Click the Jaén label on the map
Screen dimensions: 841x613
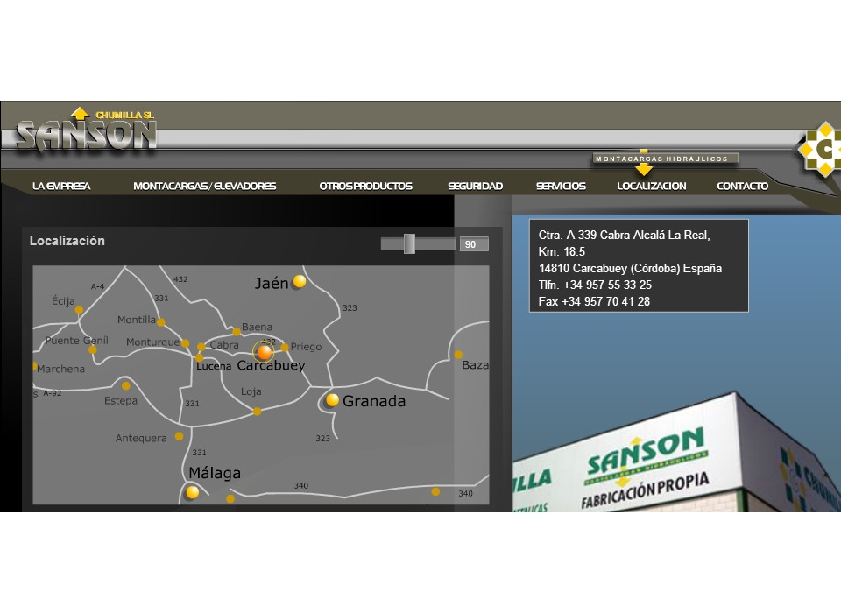click(x=272, y=283)
